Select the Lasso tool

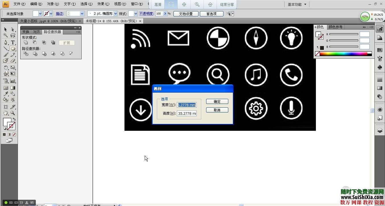(13, 36)
